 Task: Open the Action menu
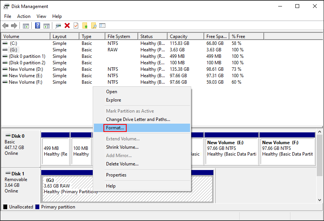click(x=24, y=16)
